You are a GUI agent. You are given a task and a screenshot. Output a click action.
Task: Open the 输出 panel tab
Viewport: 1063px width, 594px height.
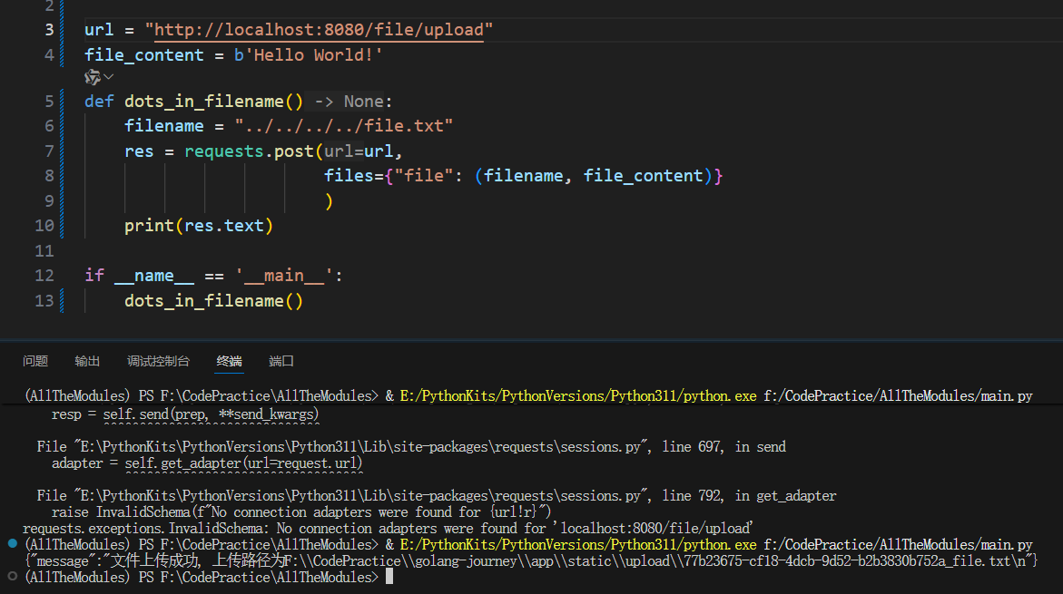click(x=87, y=361)
